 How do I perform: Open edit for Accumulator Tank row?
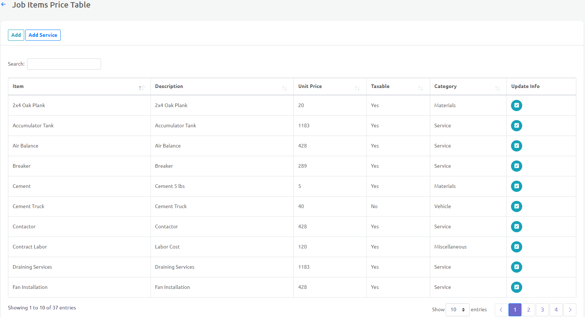pos(516,126)
